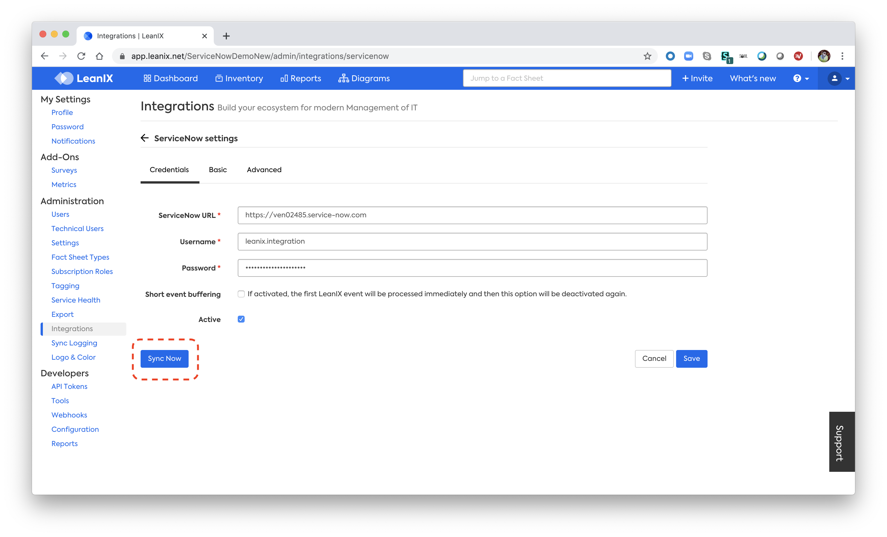Open the browser home page
Image resolution: width=887 pixels, height=537 pixels.
click(x=99, y=56)
